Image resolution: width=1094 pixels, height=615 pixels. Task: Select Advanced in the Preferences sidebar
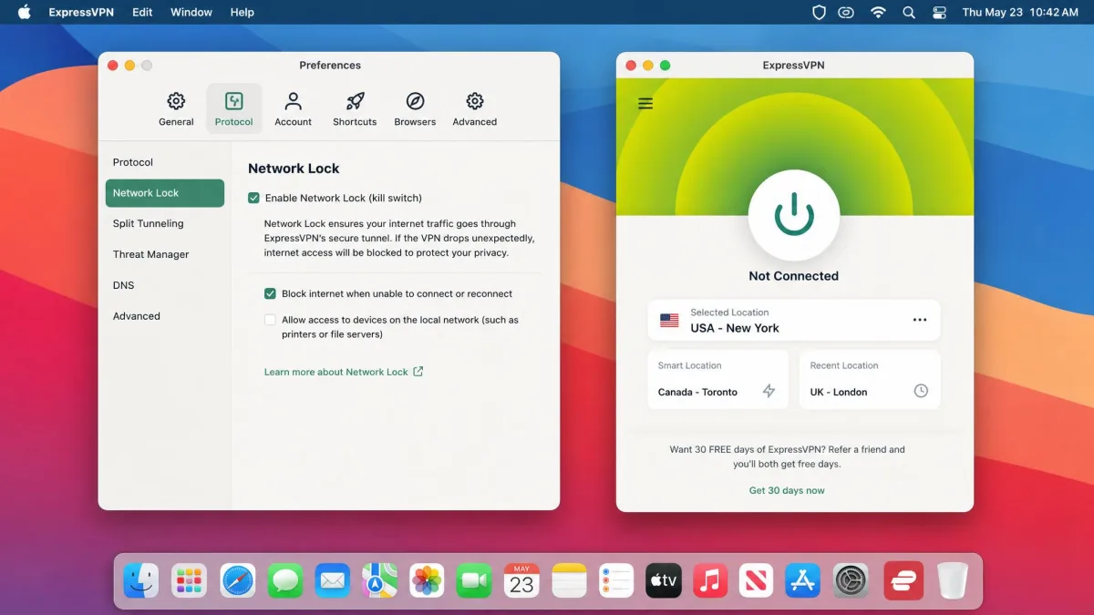[x=165, y=316]
